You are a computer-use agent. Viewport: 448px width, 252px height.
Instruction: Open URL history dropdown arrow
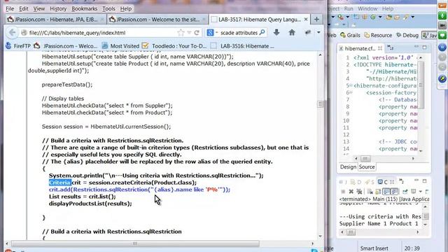[x=189, y=33]
